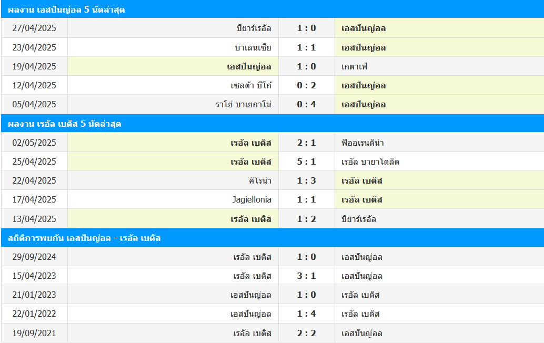Select the date 29/09/2024

(34, 257)
